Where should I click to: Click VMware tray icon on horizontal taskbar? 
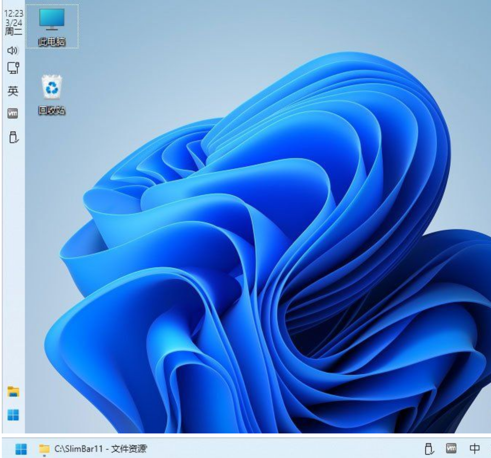451,449
